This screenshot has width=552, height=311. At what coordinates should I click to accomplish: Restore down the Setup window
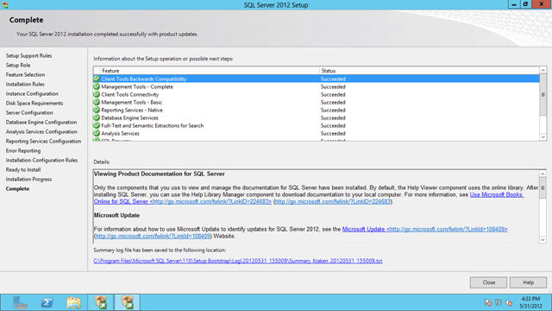click(525, 4)
